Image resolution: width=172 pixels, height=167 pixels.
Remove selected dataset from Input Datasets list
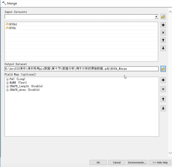tap(163, 33)
